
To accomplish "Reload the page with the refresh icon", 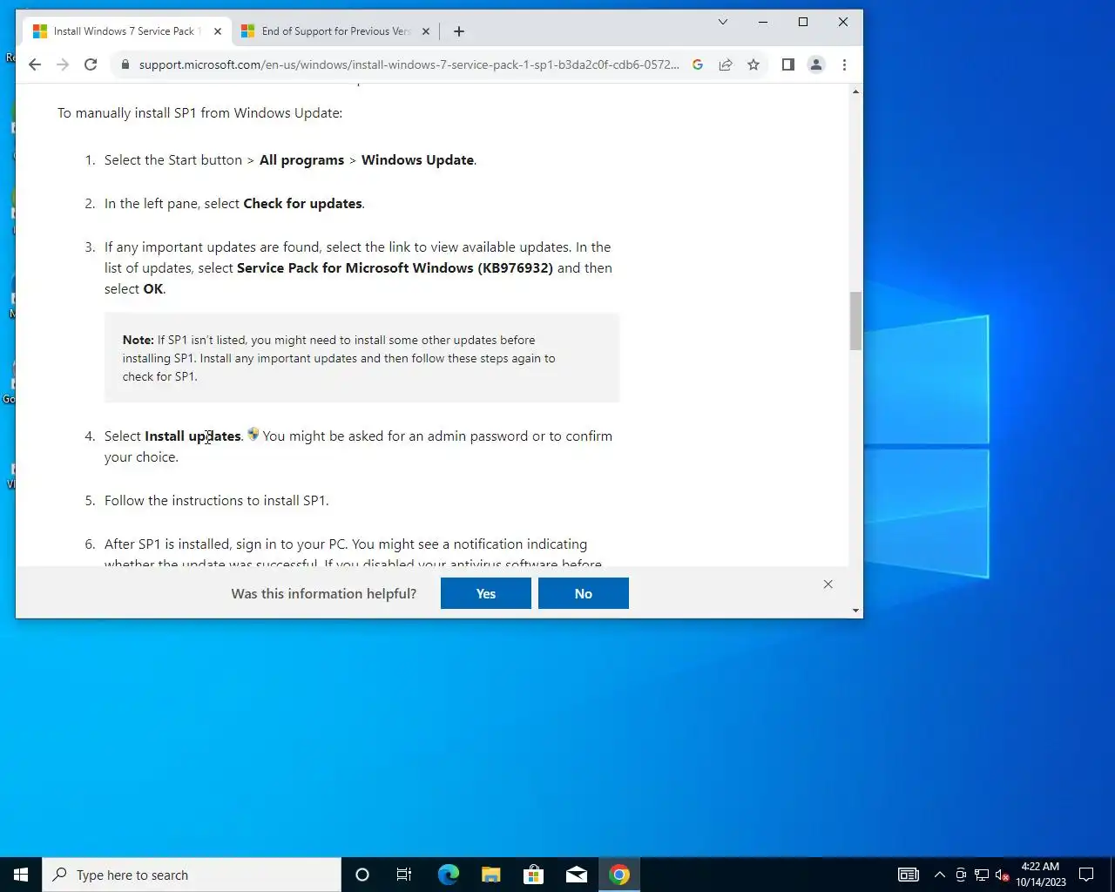I will (x=91, y=64).
